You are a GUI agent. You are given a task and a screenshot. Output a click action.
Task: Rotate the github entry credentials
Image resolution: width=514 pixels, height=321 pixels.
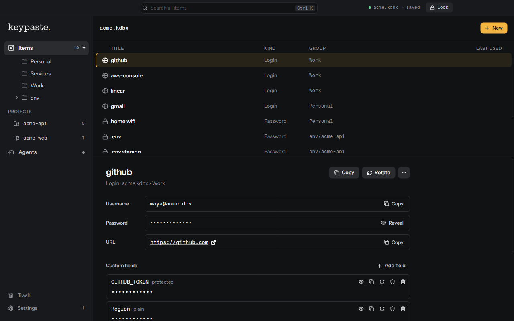click(x=379, y=173)
